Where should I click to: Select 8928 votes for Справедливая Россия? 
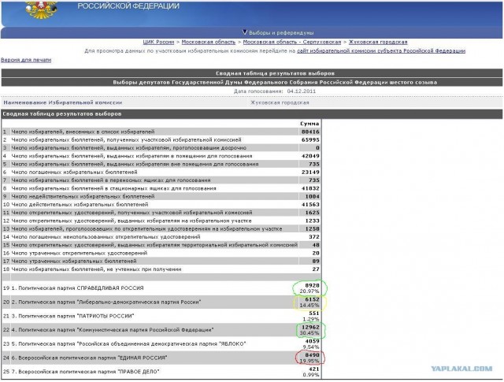(x=312, y=285)
